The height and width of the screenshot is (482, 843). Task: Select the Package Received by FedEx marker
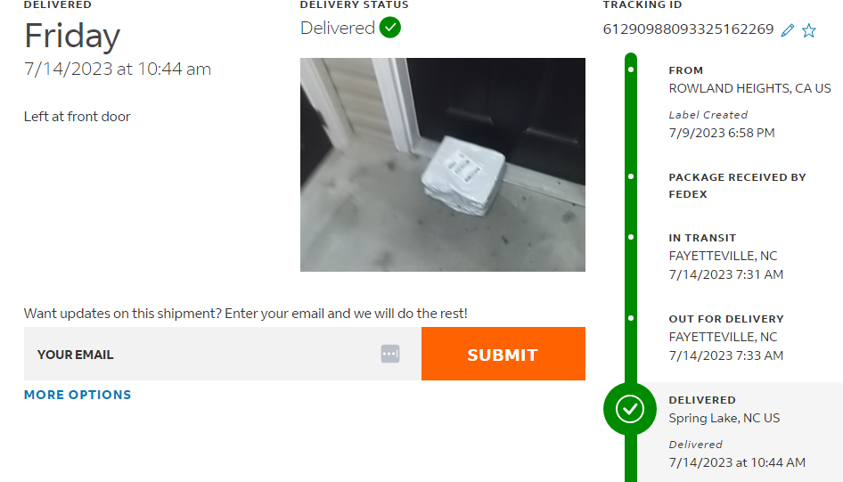click(x=631, y=176)
